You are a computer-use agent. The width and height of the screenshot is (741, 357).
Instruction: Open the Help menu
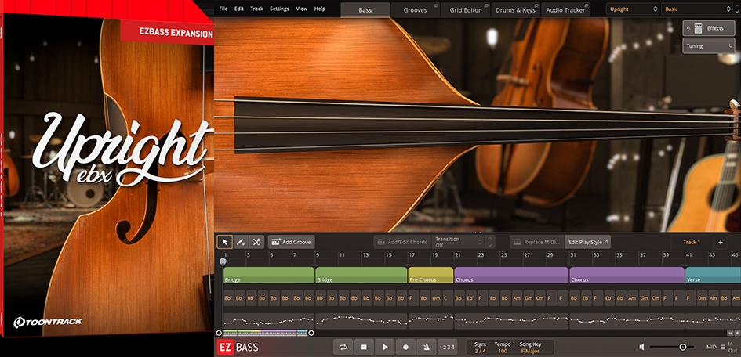pyautogui.click(x=320, y=9)
